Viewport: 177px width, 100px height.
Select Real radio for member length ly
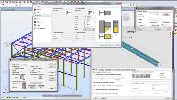tap(12, 70)
